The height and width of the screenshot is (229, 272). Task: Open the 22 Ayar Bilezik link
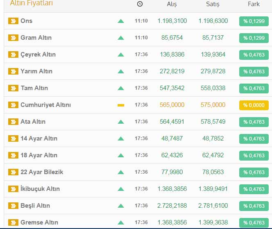click(x=42, y=172)
